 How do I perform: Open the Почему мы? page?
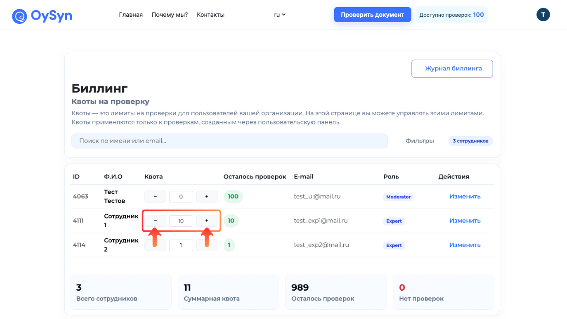pyautogui.click(x=170, y=15)
